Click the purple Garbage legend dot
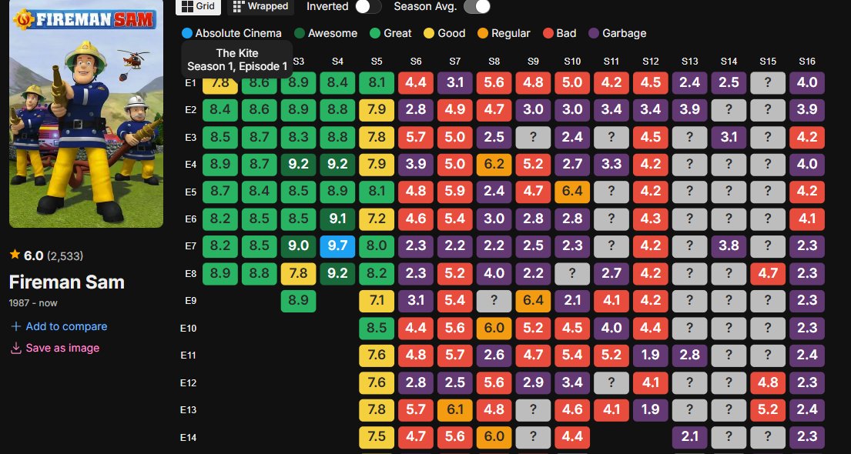 coord(594,33)
